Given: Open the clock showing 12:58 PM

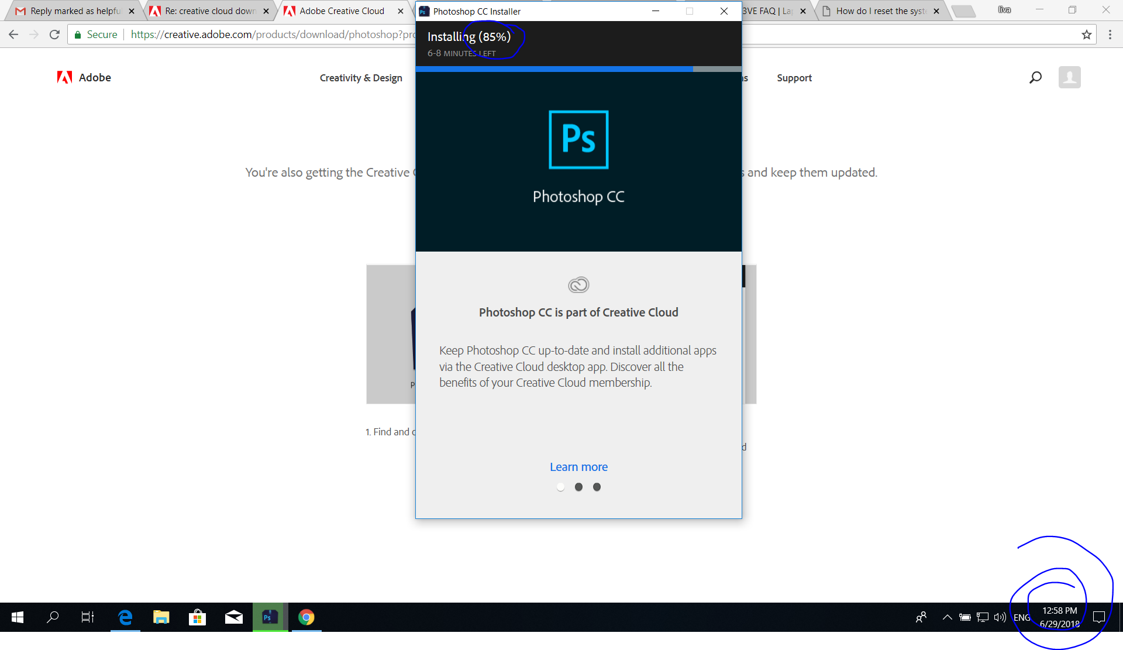Looking at the screenshot, I should [x=1059, y=617].
